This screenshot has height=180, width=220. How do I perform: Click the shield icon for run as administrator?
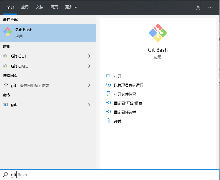pos(108,85)
